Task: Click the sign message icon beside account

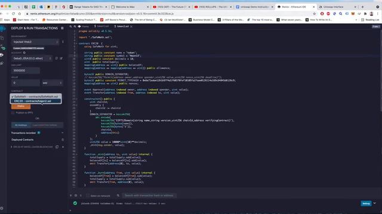Action: point(61,58)
